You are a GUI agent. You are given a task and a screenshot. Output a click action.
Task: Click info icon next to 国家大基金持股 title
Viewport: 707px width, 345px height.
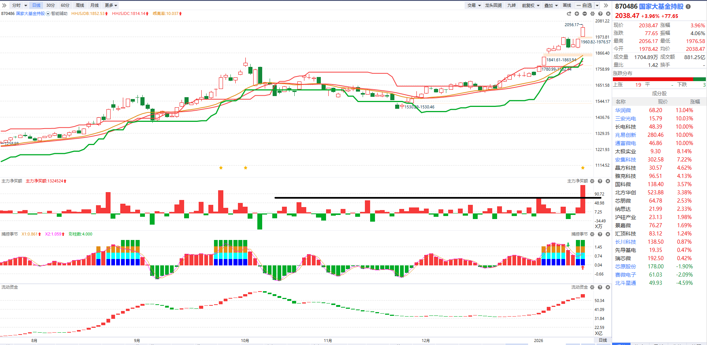(688, 6)
